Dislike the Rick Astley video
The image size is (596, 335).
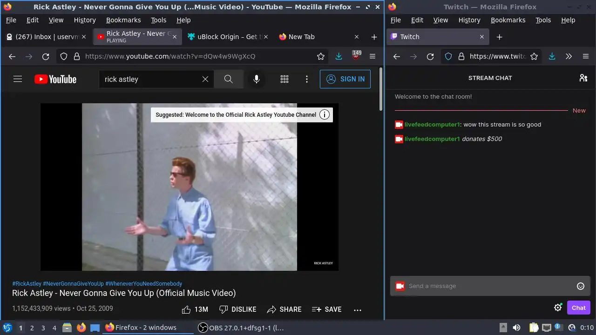(x=237, y=309)
